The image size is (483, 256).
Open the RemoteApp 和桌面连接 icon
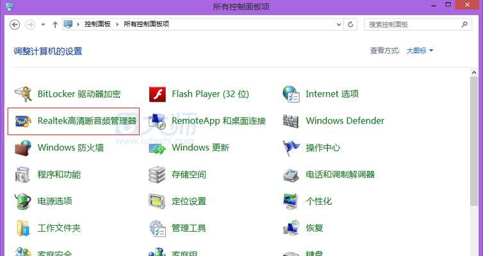click(158, 121)
